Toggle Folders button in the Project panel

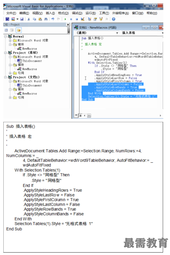pos(19,30)
